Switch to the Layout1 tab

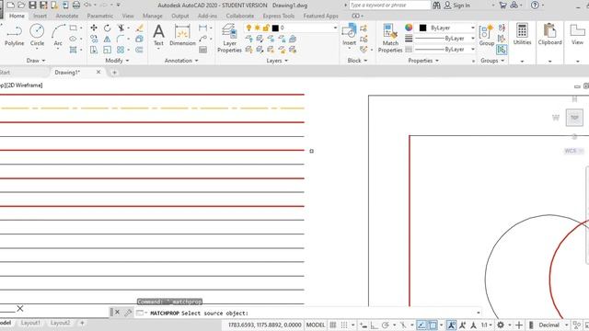coord(30,323)
